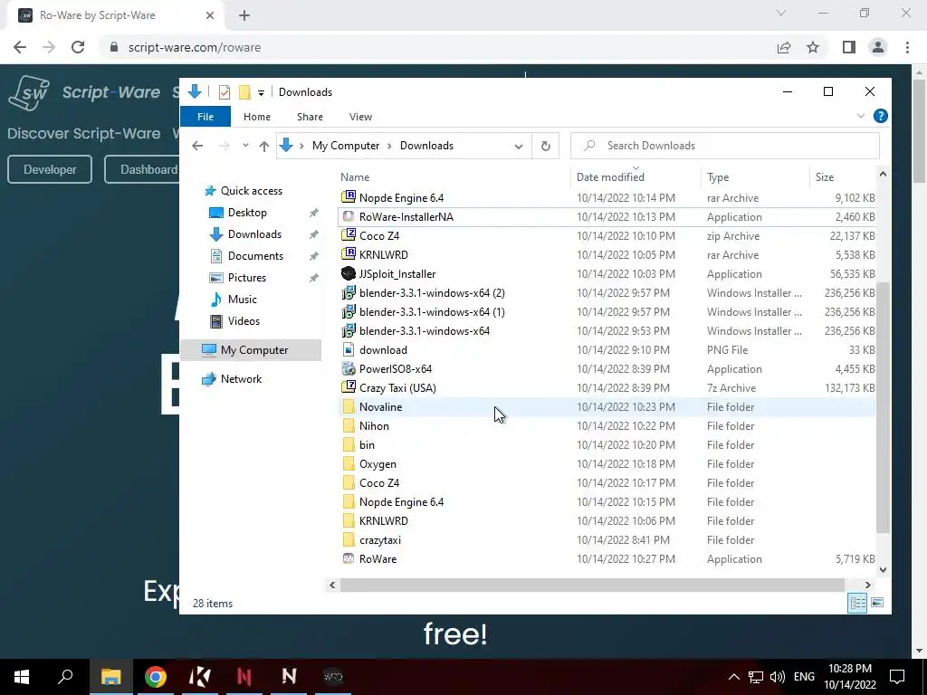Select blender-3.3.1-windows-x64 (1) installer icon
This screenshot has width=927, height=695.
click(x=349, y=311)
